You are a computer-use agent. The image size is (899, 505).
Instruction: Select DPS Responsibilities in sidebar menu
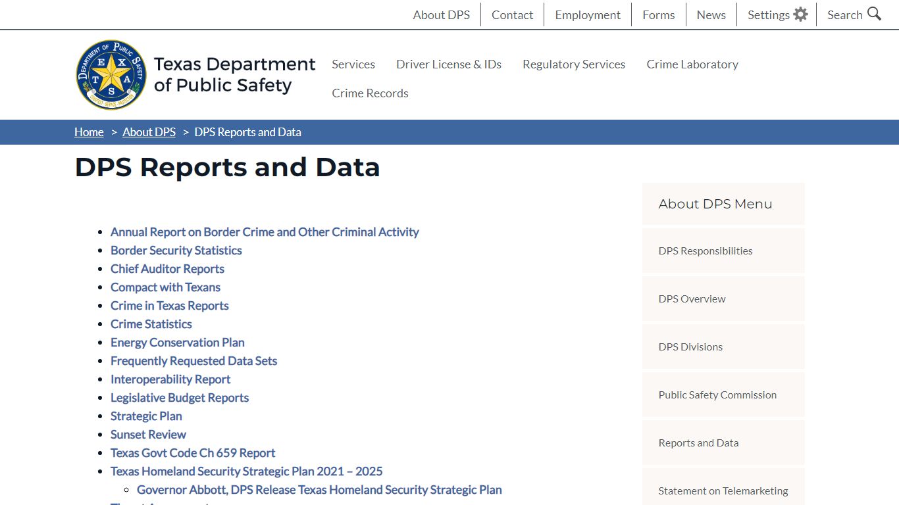(x=723, y=251)
